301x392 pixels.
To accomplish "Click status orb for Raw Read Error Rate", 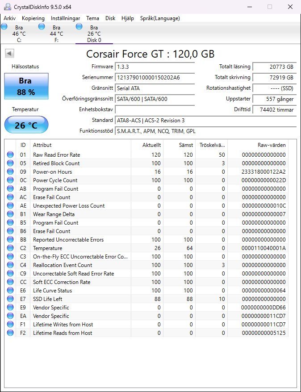I will click(10, 155).
